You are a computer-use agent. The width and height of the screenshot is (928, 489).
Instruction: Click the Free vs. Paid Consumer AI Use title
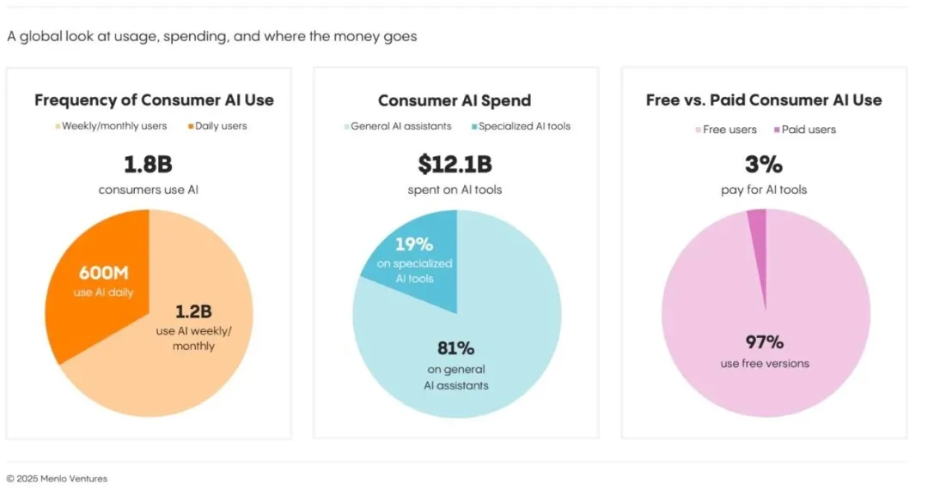click(764, 100)
